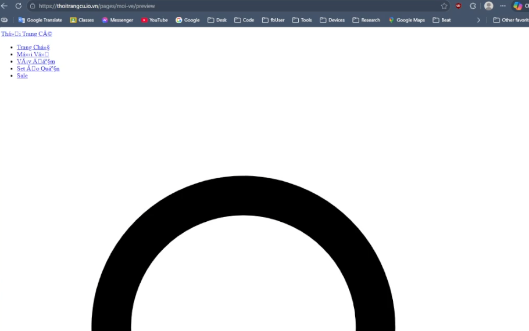The height and width of the screenshot is (331, 529).
Task: Open the 'Set' navigation link
Action: 38,69
